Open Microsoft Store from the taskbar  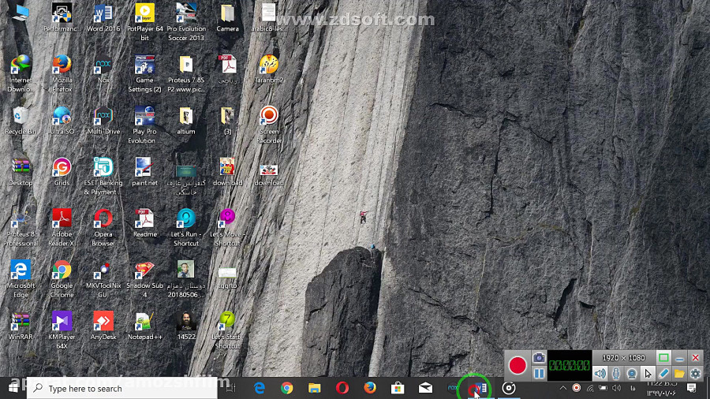[x=398, y=388]
